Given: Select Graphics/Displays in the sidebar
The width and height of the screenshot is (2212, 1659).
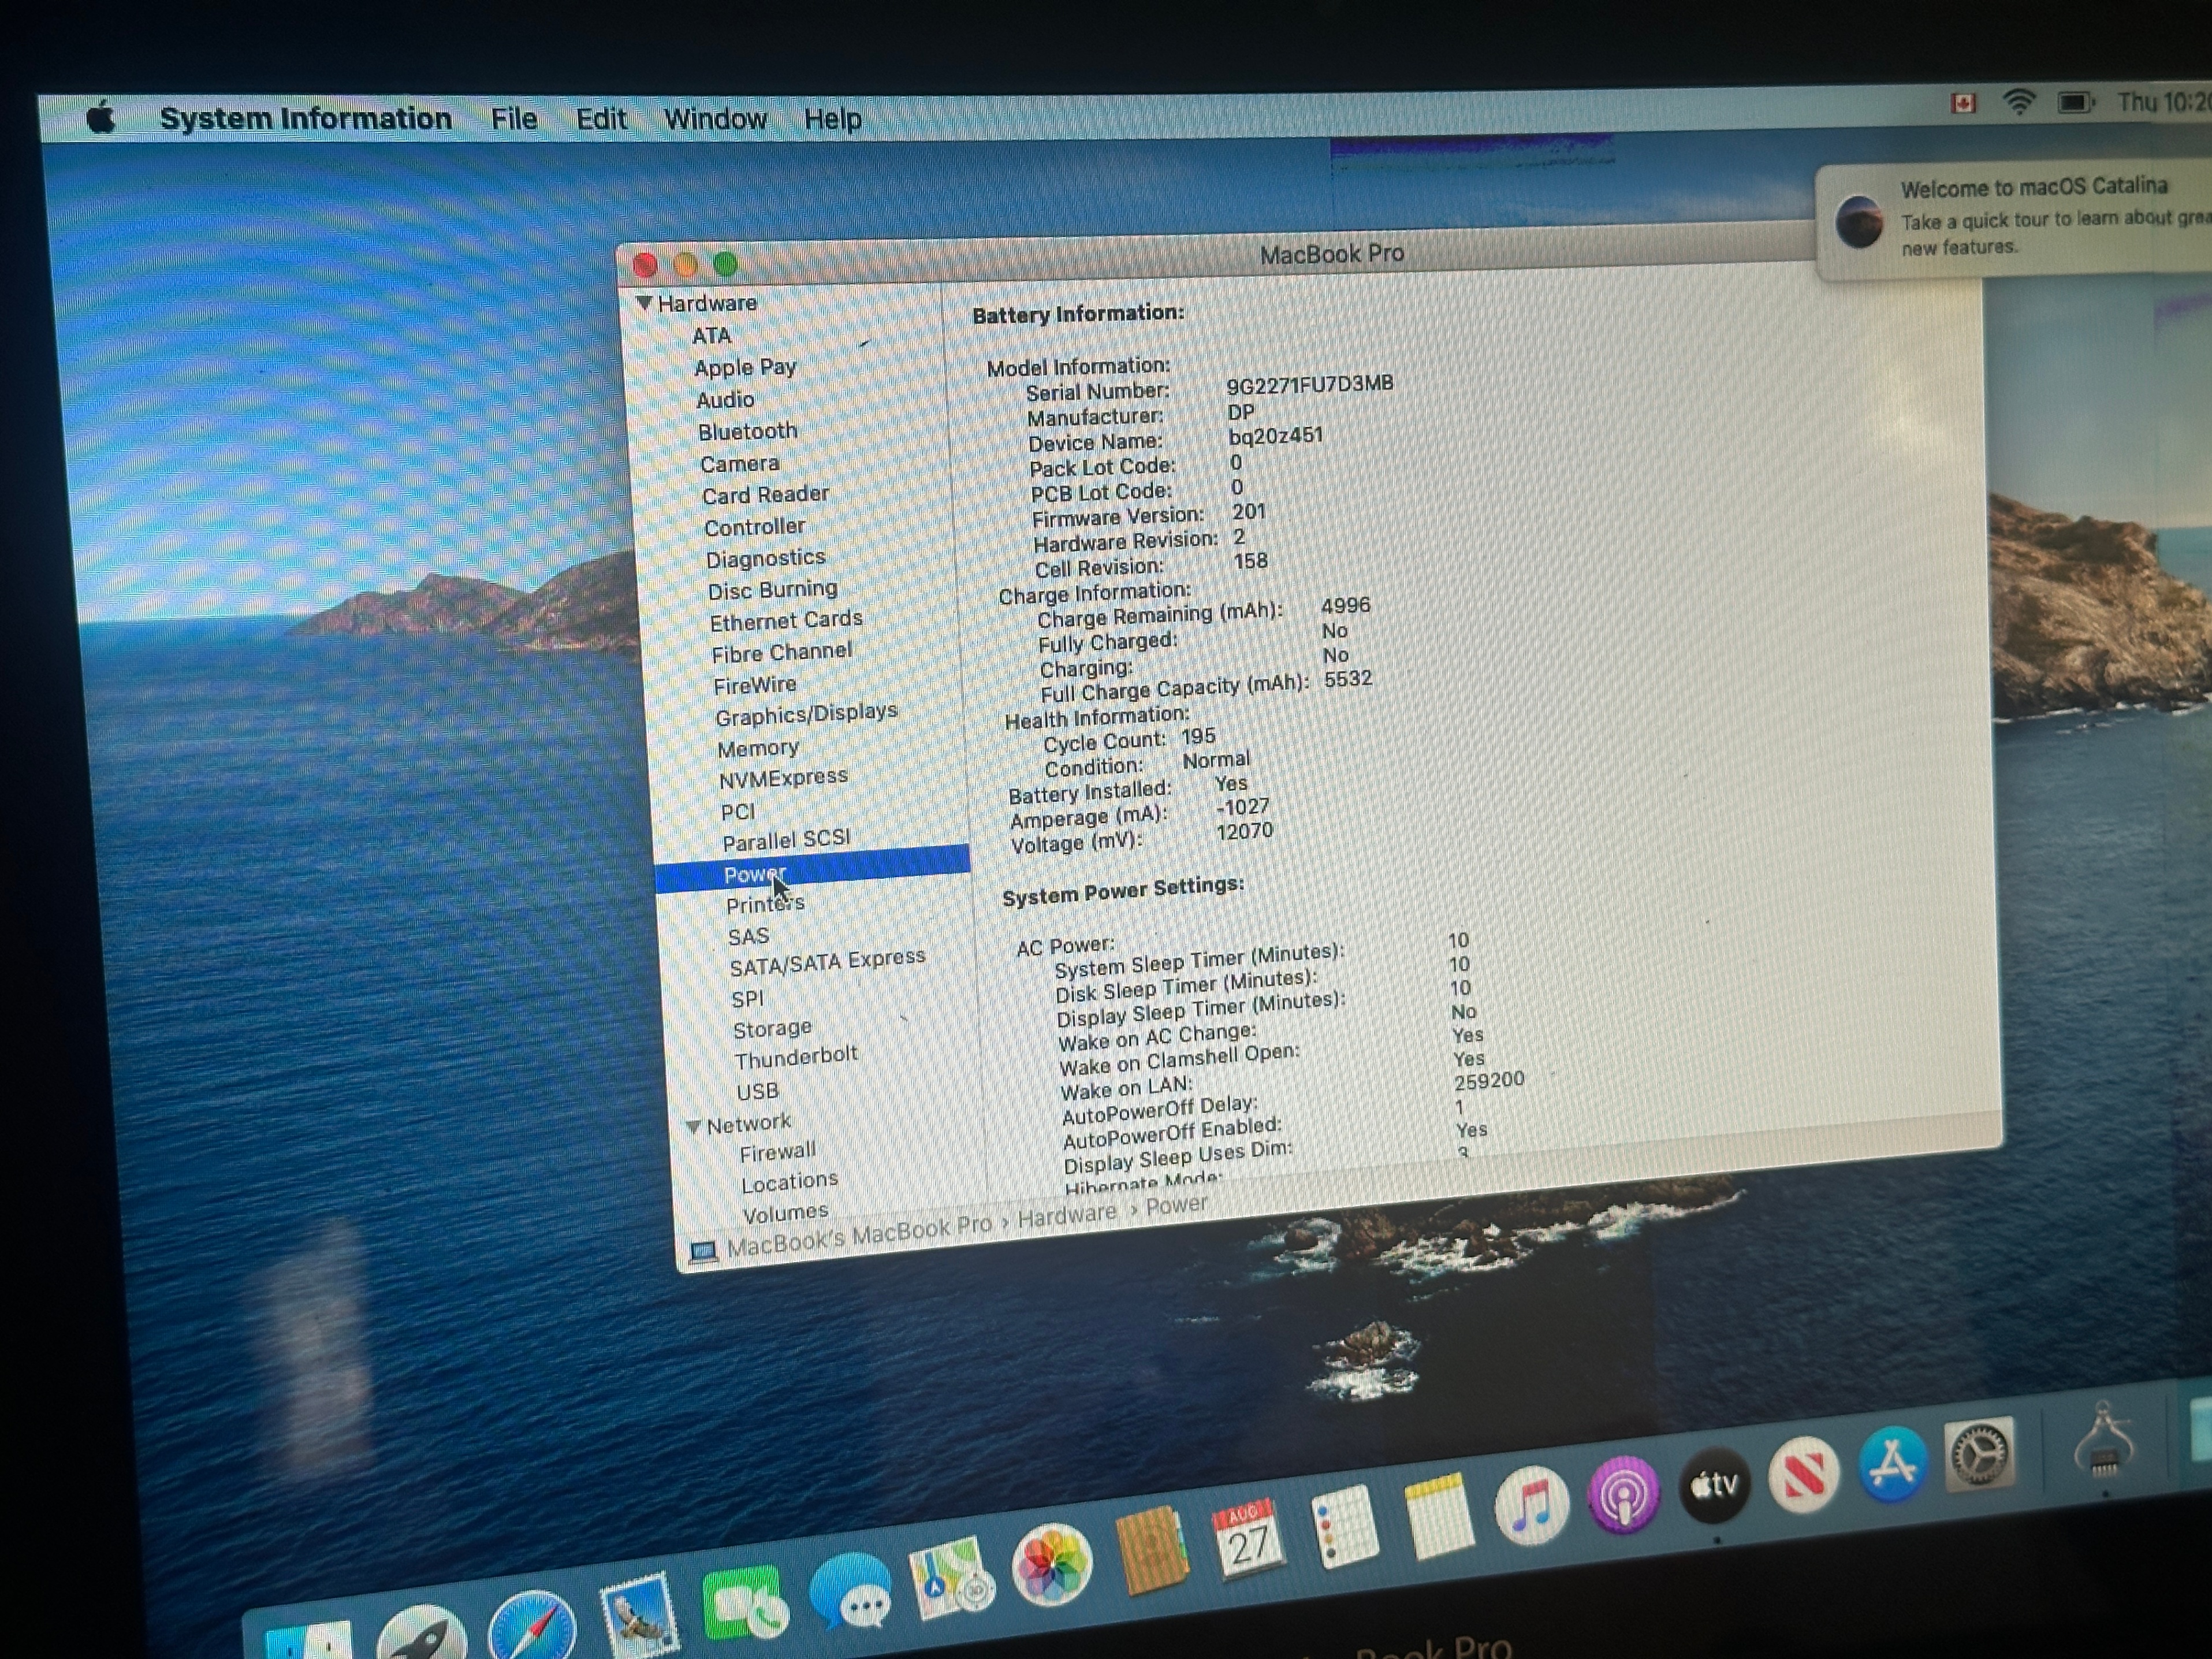Looking at the screenshot, I should [x=806, y=714].
